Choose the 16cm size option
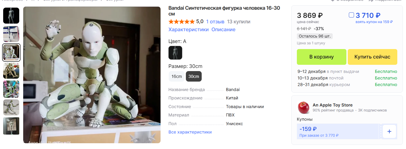 point(177,76)
